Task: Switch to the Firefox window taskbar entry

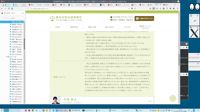Action: point(75,110)
